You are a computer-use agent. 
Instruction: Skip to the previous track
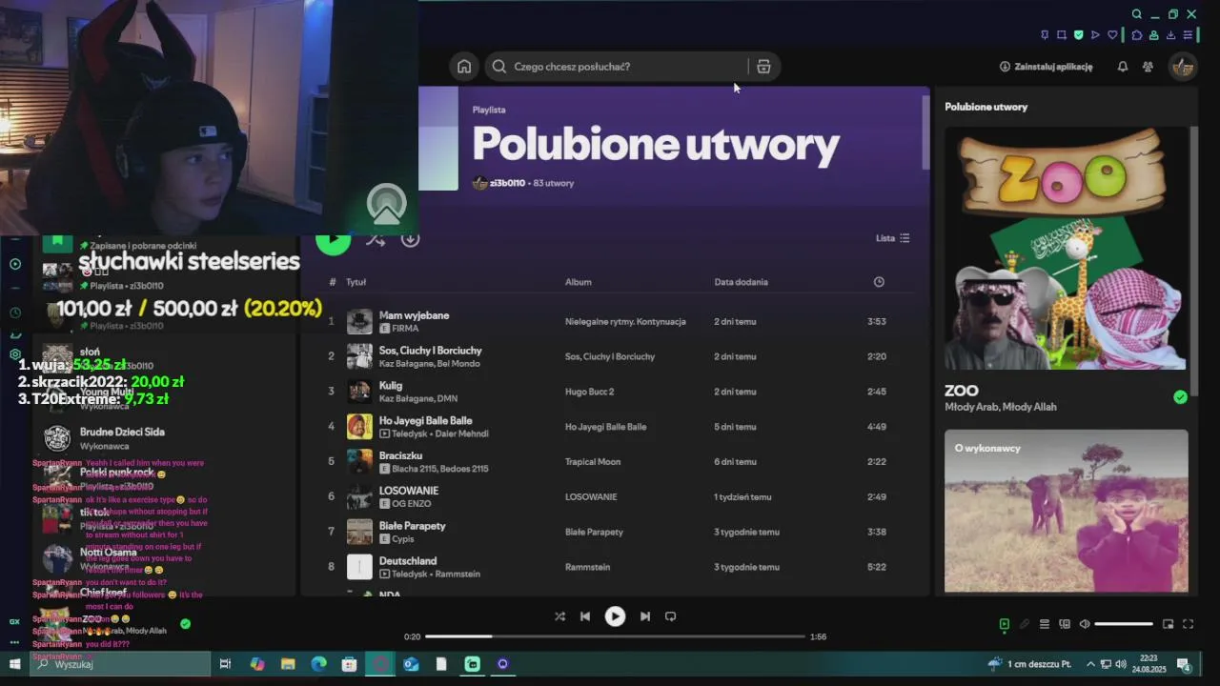coord(585,616)
